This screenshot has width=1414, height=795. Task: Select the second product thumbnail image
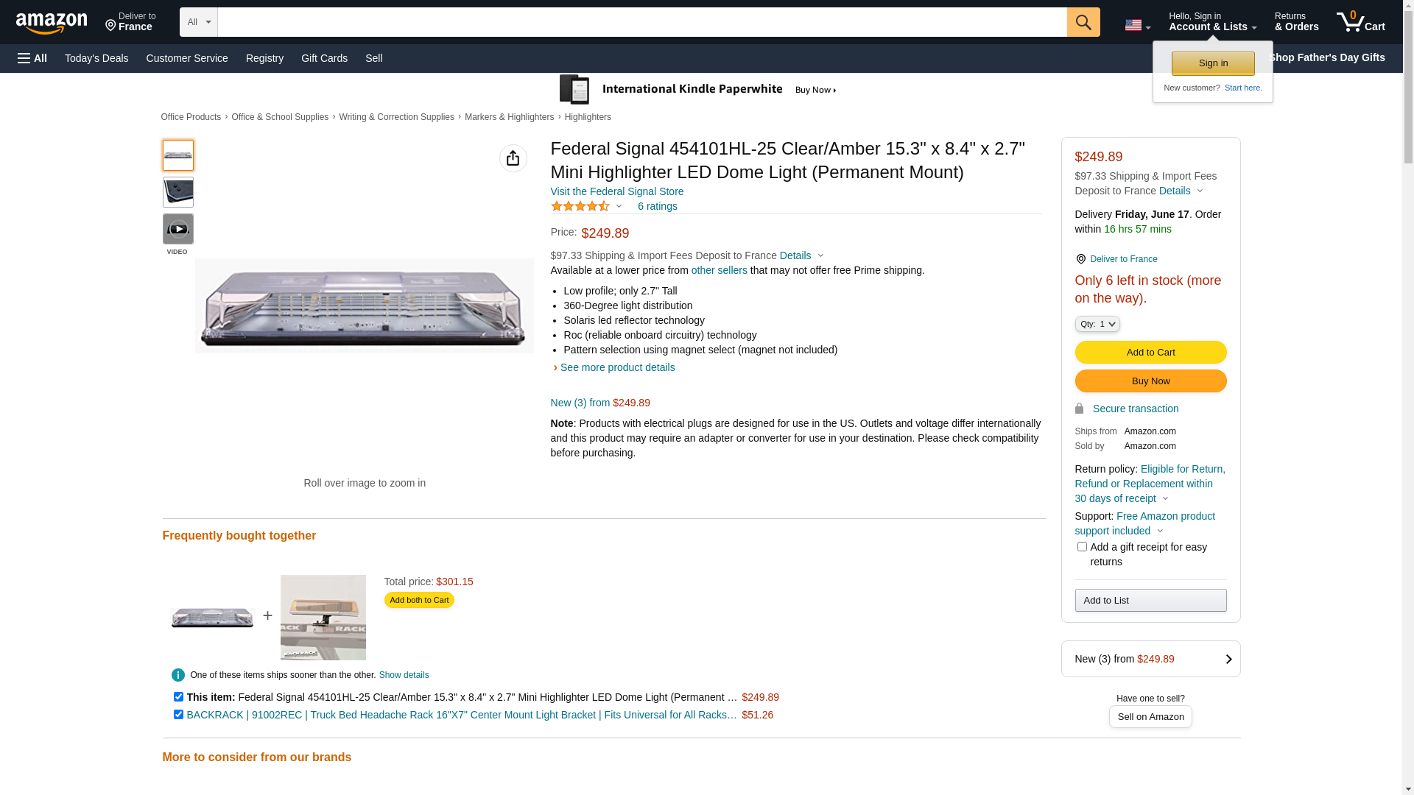pos(177,192)
